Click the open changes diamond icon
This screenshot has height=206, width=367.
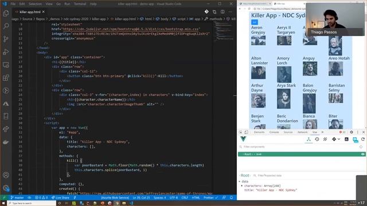click(206, 11)
